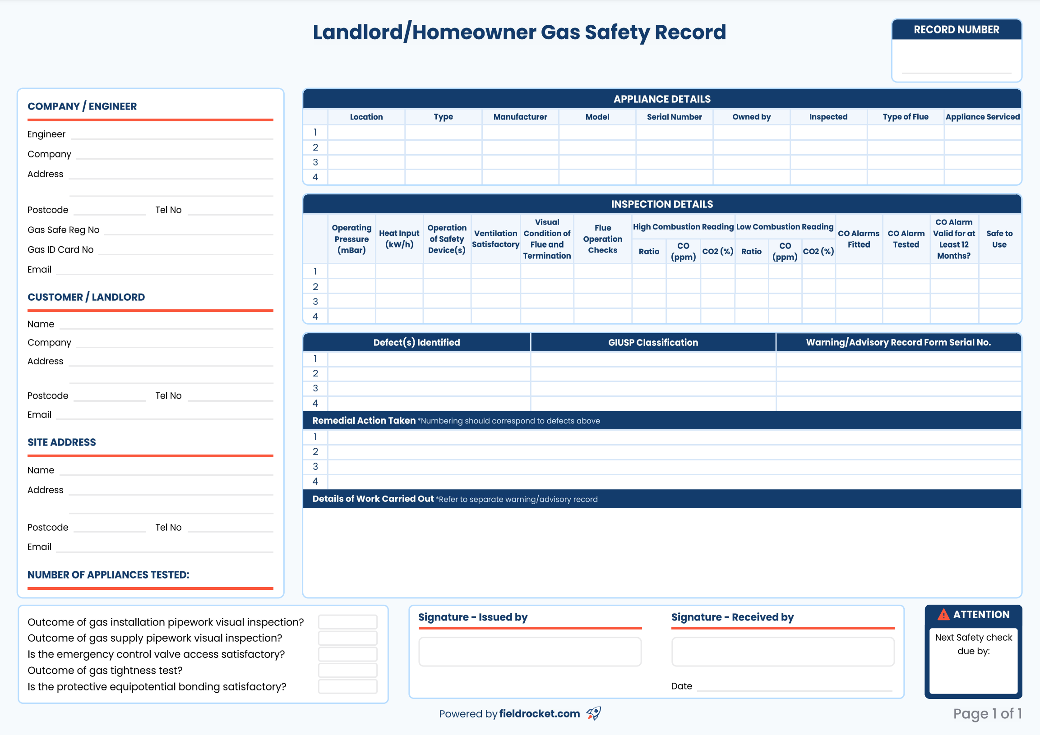
Task: Click the Location cell for appliance 1
Action: (365, 132)
